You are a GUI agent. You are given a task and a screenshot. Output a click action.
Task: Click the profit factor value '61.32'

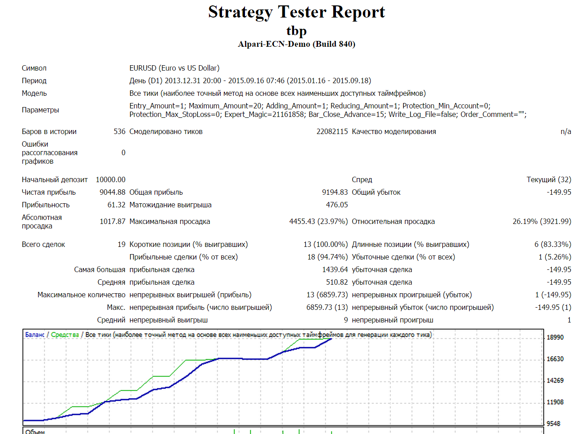click(x=116, y=205)
